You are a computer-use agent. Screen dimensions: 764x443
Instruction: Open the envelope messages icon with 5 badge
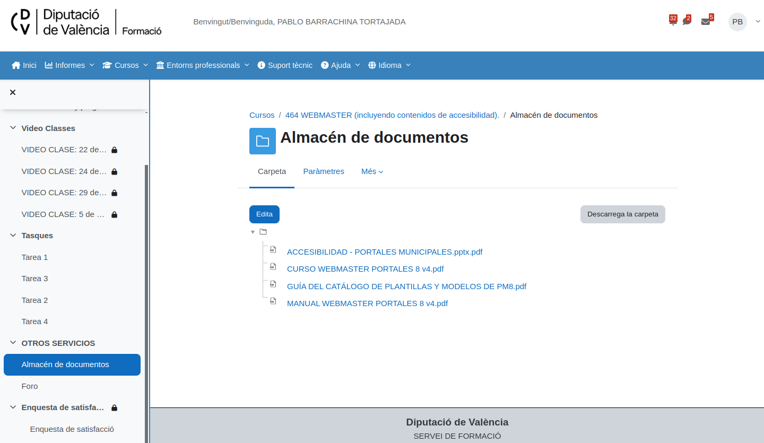click(x=706, y=21)
